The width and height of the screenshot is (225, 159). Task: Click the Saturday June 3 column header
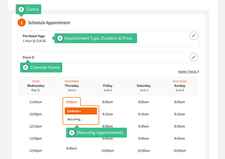(x=144, y=88)
